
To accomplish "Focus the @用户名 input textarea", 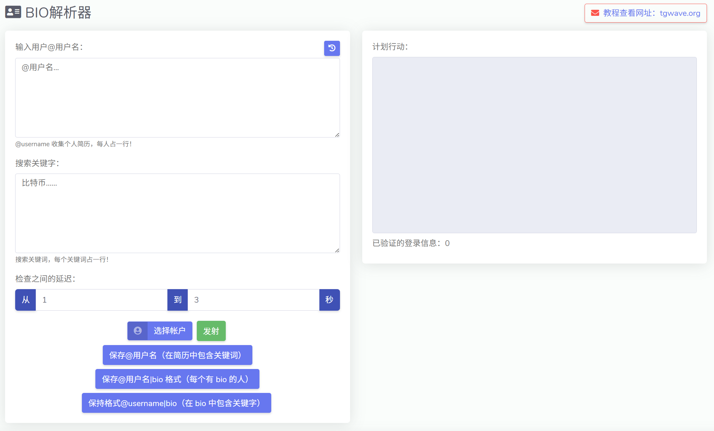I will [x=177, y=98].
